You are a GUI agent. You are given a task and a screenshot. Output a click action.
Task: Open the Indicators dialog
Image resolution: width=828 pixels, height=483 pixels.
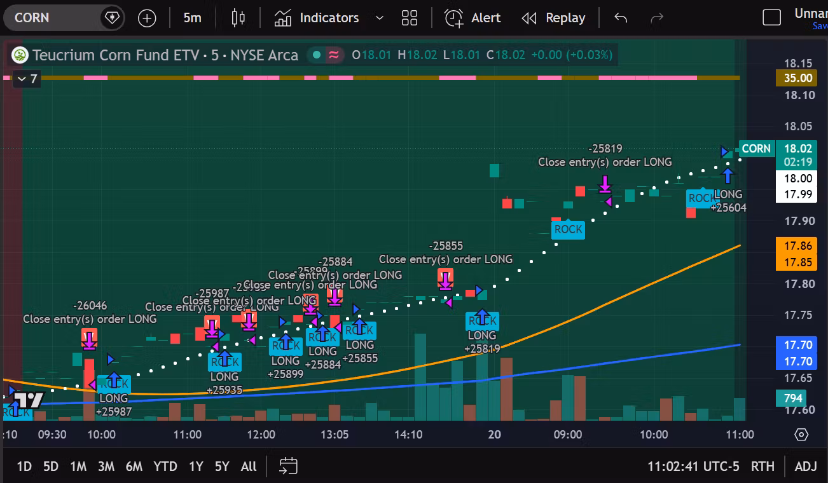317,18
